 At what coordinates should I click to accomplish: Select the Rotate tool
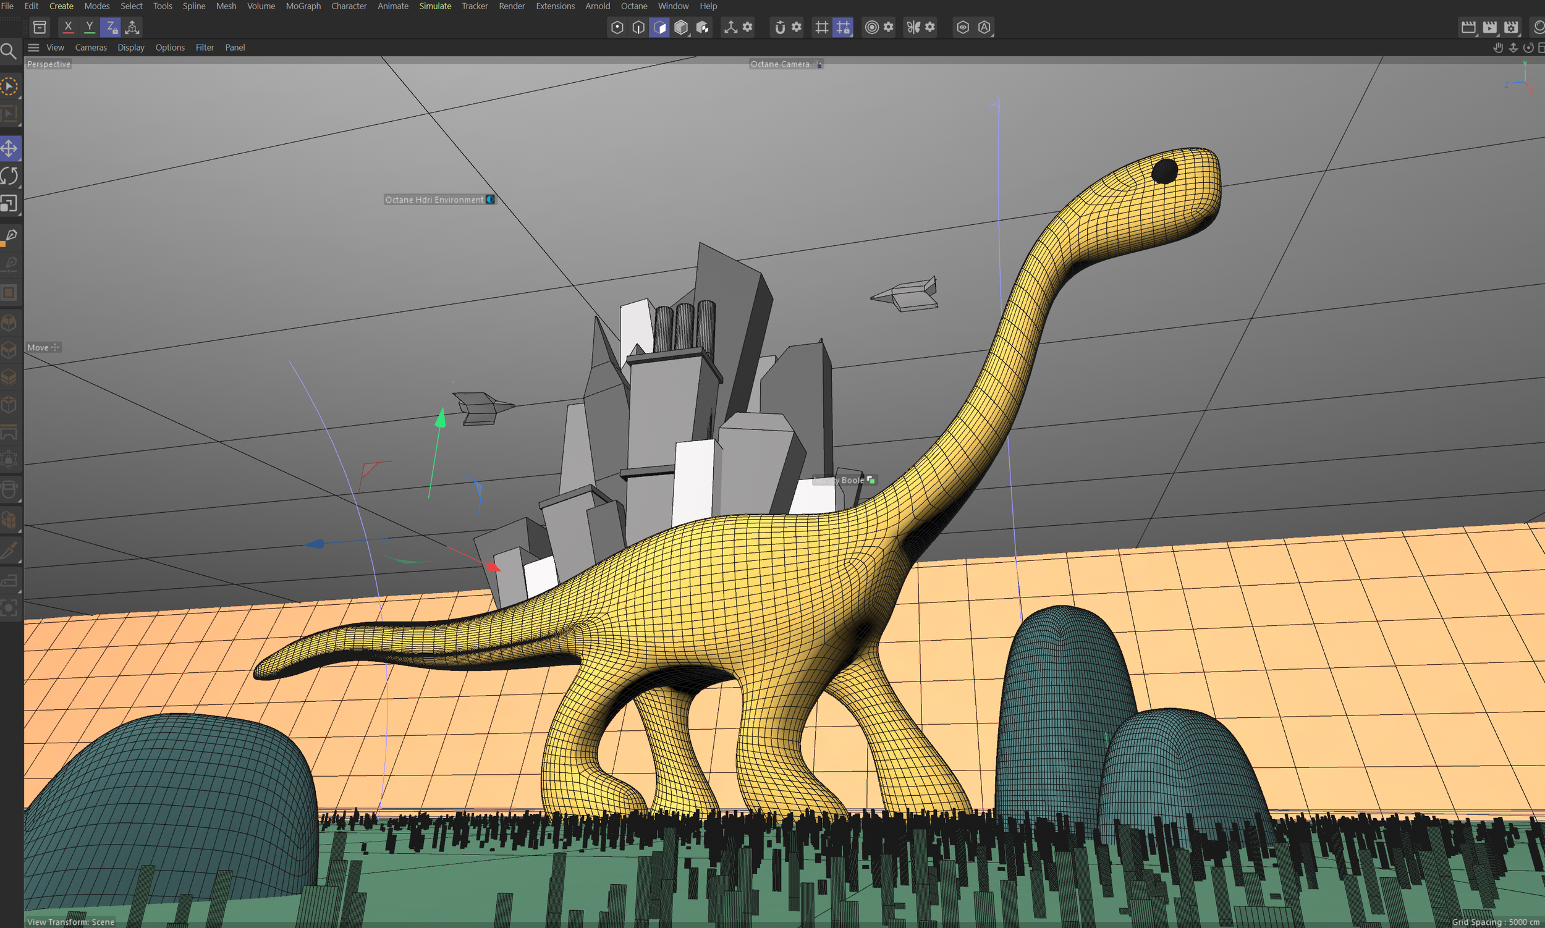[x=9, y=175]
